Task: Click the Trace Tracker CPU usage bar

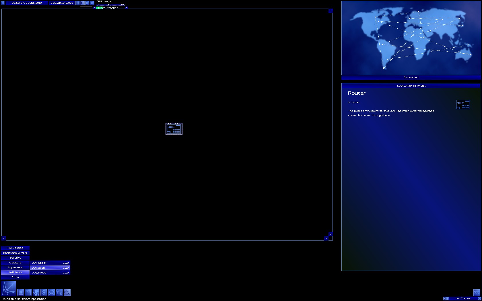Action: click(110, 8)
